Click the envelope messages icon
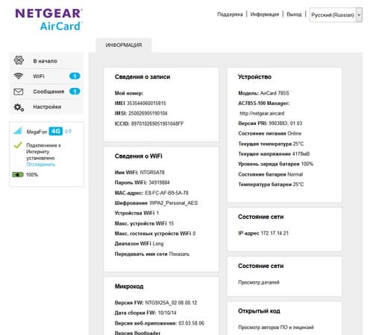Viewport: 373px width, 335px height. pyautogui.click(x=19, y=92)
